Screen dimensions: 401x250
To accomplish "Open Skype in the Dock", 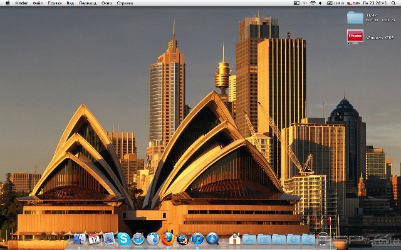I will click(123, 239).
